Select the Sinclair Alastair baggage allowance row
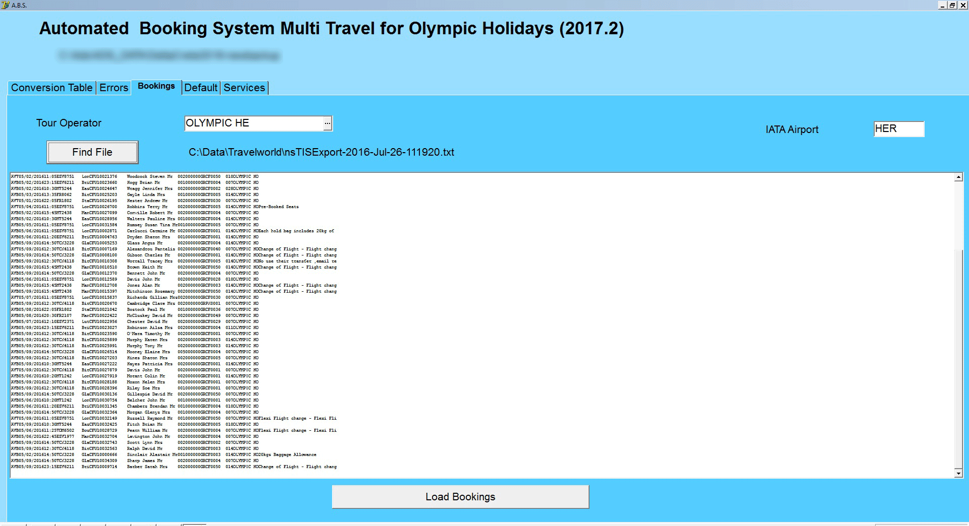969x526 pixels. [151, 454]
